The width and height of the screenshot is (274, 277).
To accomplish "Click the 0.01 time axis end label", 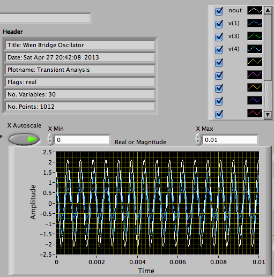I will (258, 262).
